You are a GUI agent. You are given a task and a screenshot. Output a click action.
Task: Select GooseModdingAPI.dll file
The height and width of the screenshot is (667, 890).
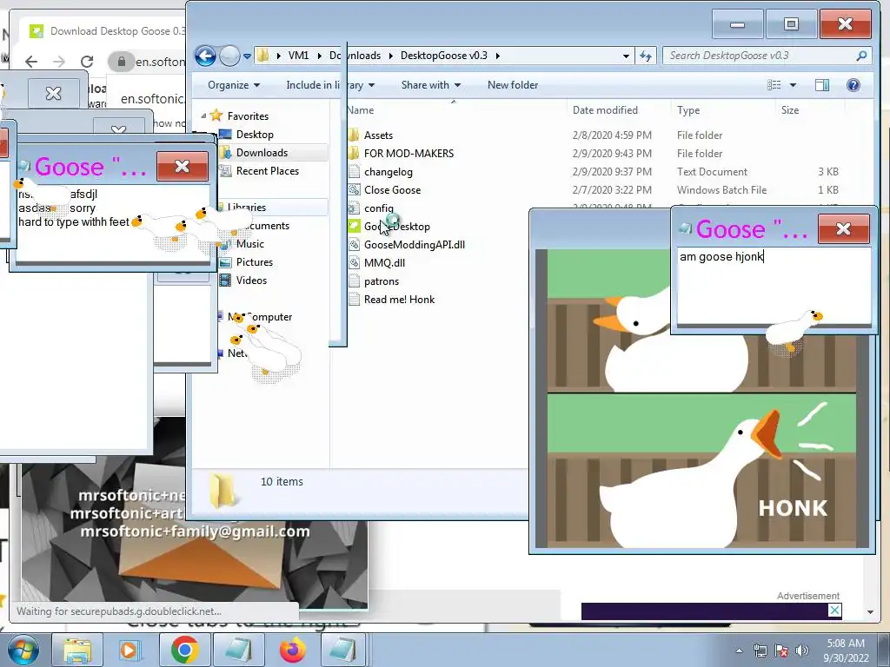tap(415, 244)
